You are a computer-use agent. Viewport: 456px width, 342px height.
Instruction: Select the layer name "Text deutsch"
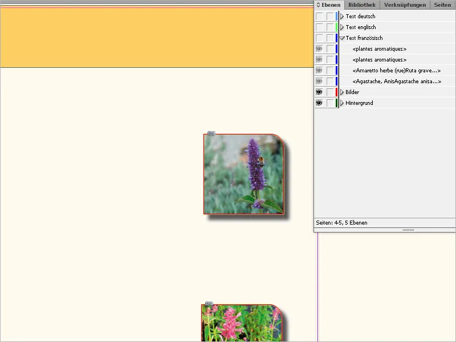point(360,17)
